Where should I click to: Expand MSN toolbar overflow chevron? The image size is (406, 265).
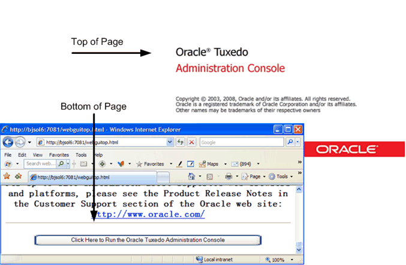point(300,162)
